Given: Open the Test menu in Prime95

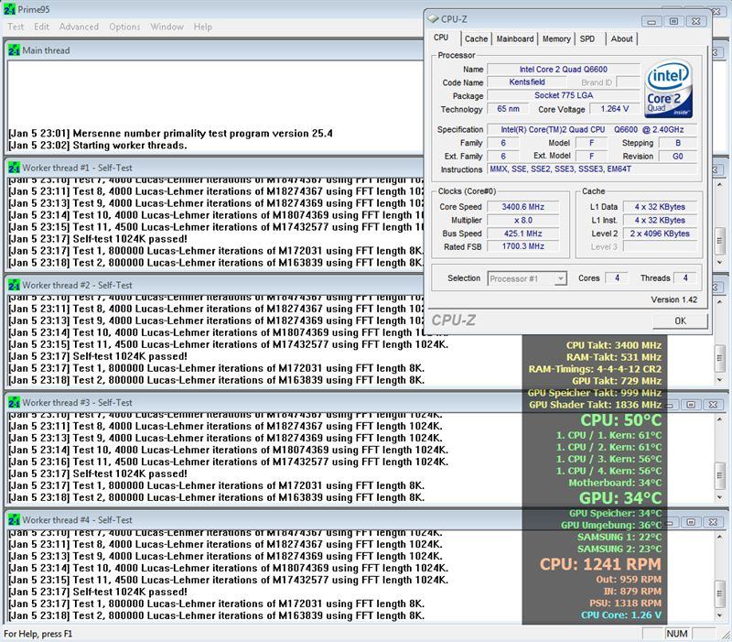Looking at the screenshot, I should pyautogui.click(x=16, y=27).
